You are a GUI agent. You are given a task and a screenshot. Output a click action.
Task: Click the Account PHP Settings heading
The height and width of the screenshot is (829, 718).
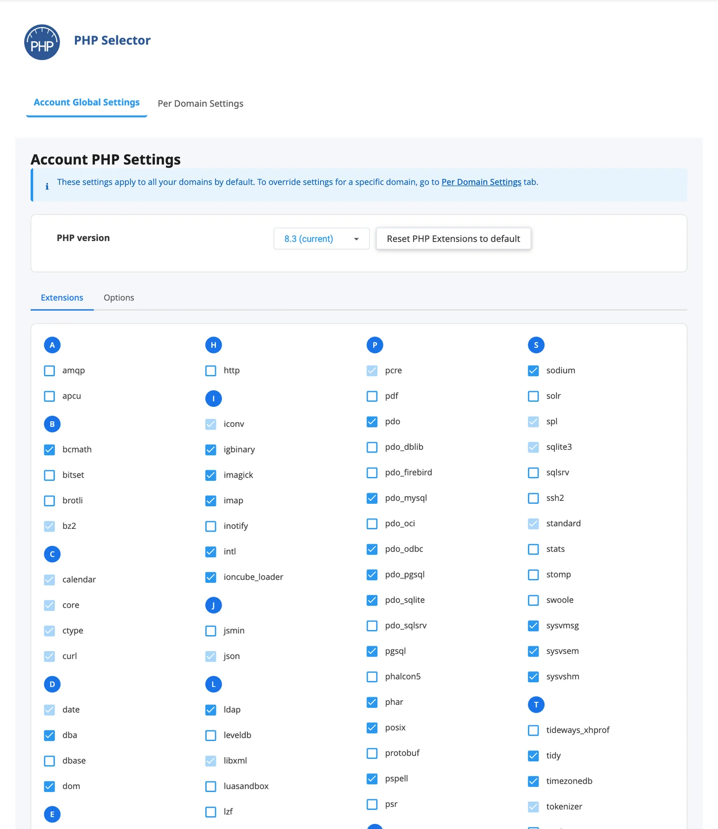click(106, 160)
